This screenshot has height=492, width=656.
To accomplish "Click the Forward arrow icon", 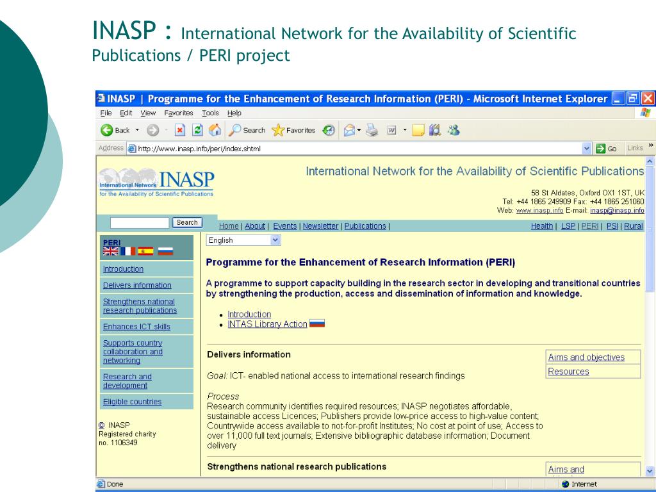I will 152,131.
